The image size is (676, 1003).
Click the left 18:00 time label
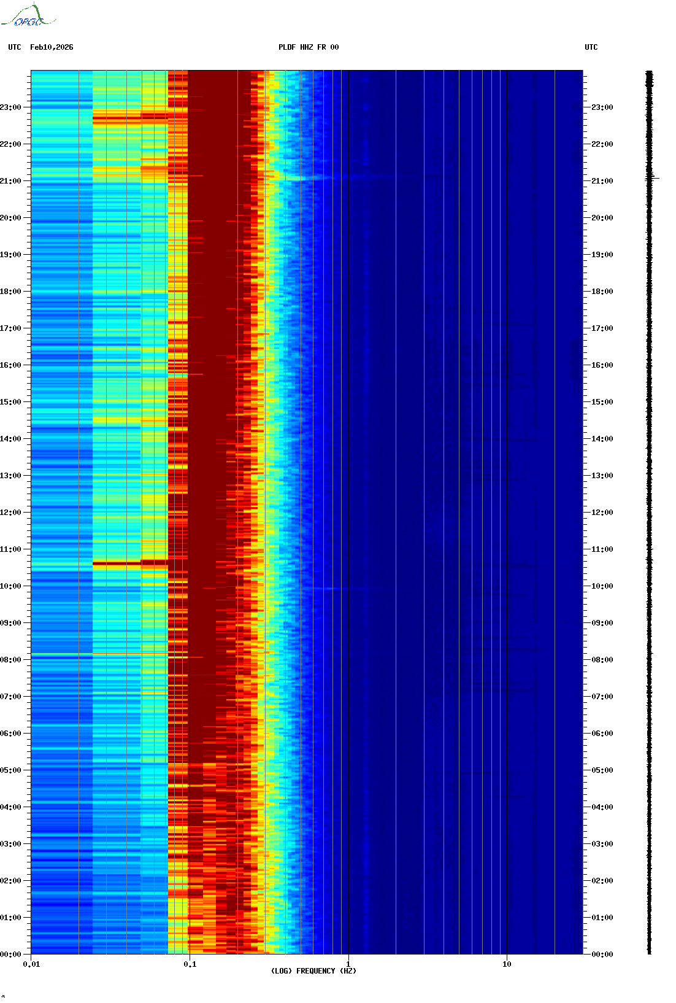click(10, 292)
